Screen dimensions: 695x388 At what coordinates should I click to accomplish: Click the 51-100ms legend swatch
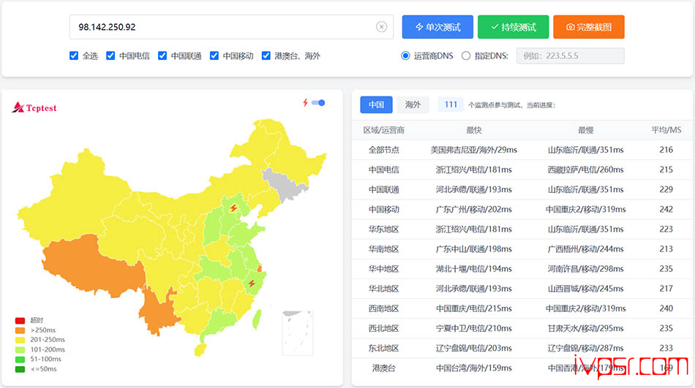(x=20, y=360)
